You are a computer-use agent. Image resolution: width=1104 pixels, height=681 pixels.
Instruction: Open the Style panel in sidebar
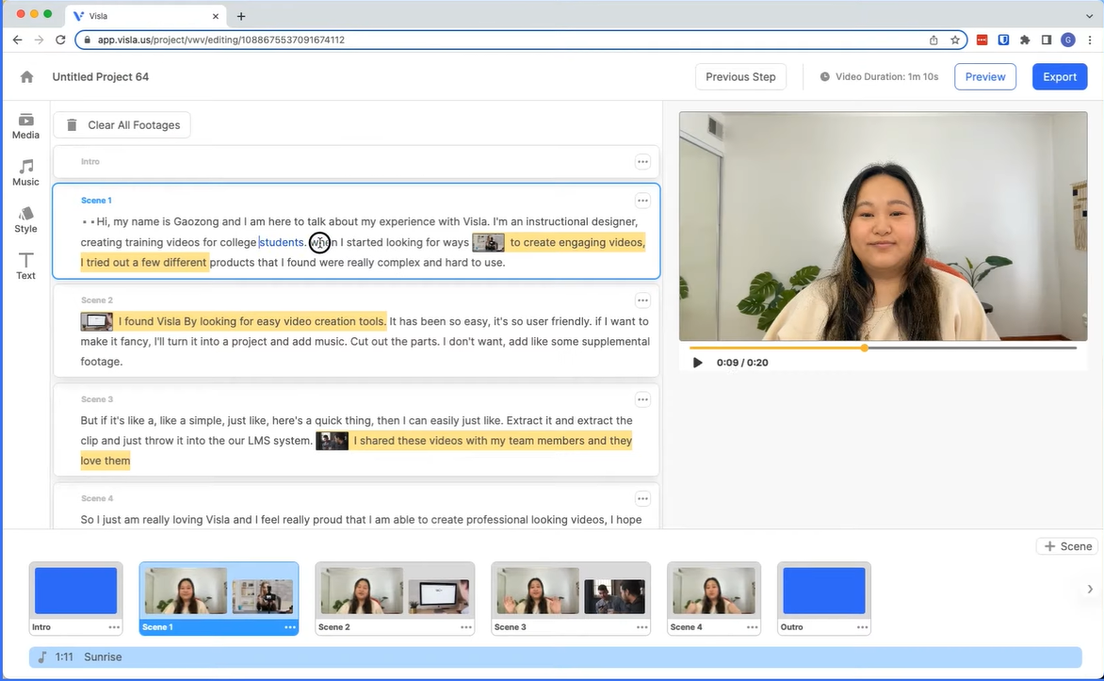[x=25, y=219]
